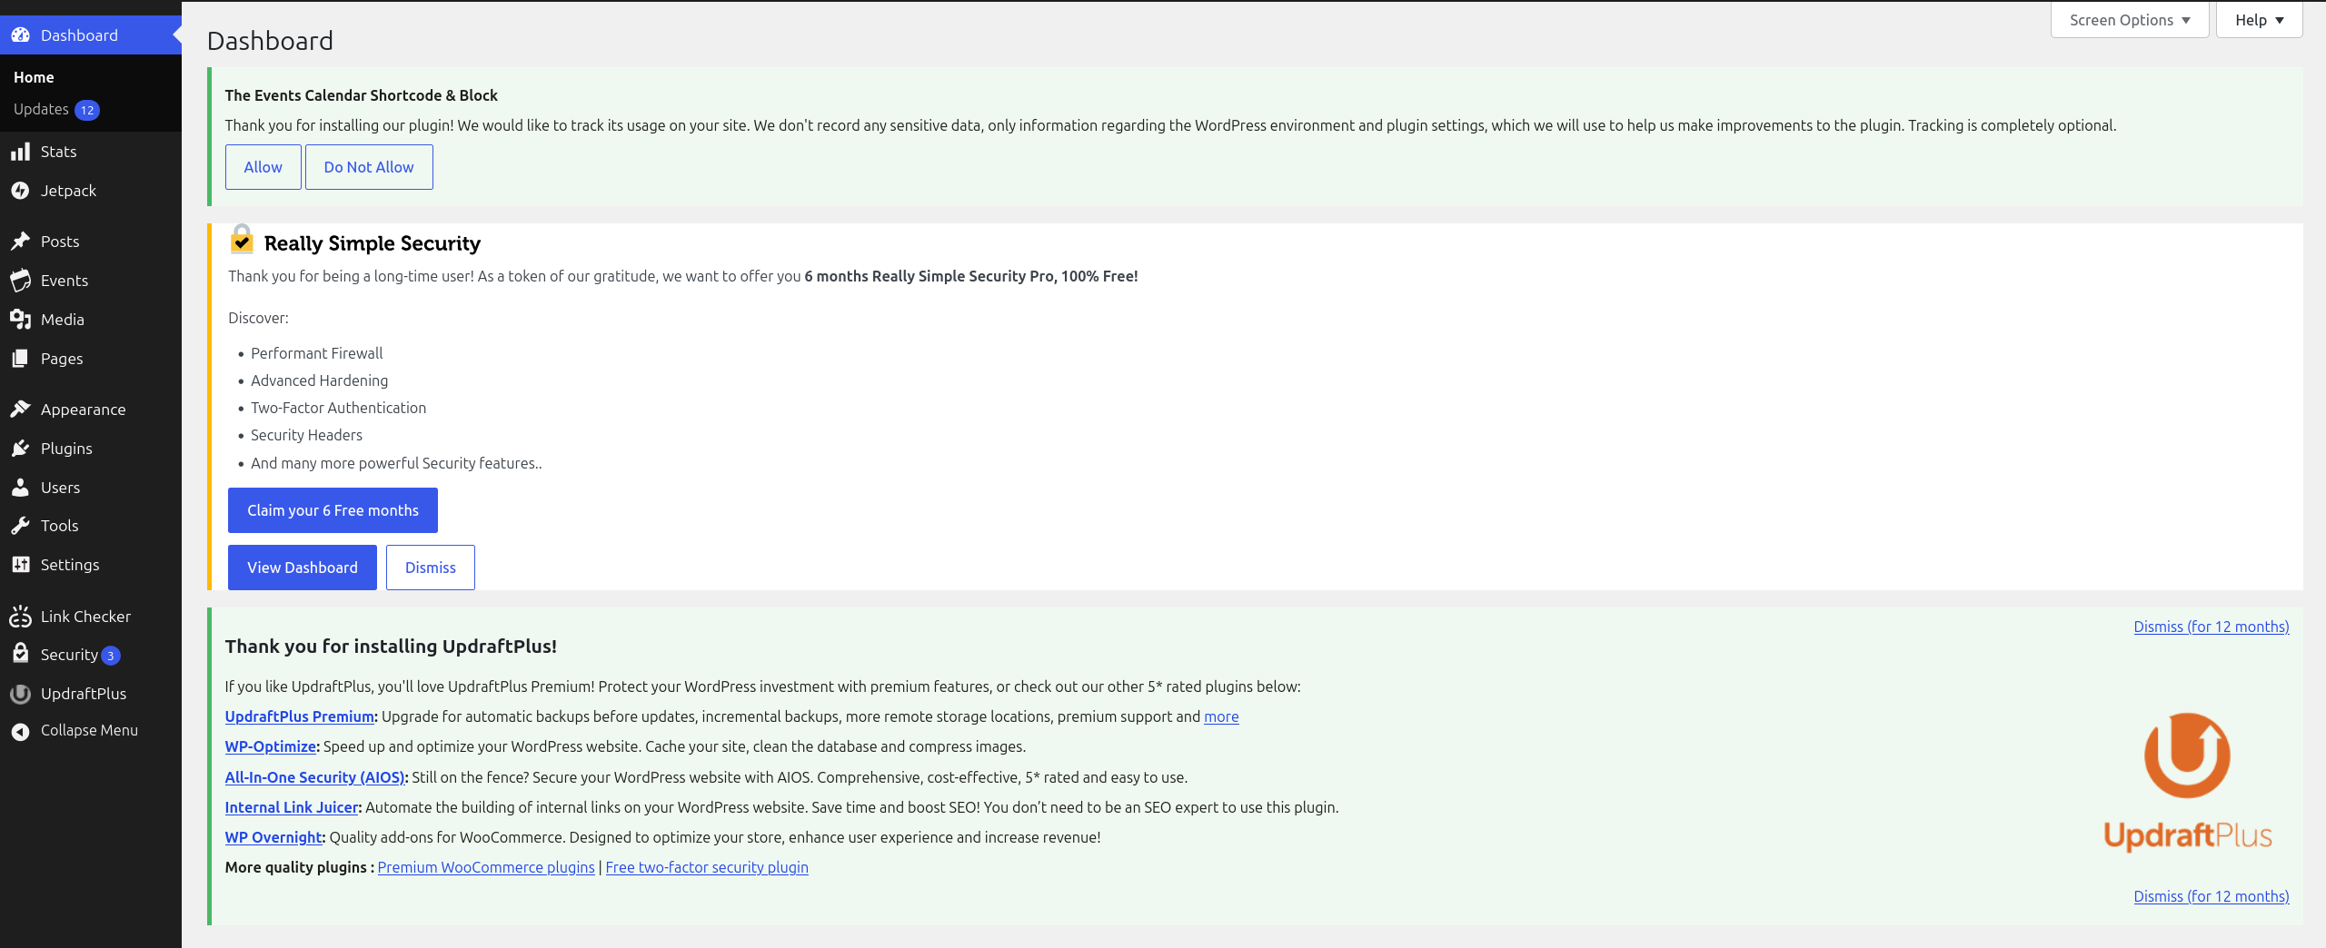Claim your 6 Free months
The image size is (2326, 948).
click(333, 510)
